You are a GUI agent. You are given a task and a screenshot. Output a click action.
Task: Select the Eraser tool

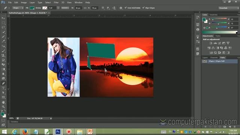click(x=3, y=65)
